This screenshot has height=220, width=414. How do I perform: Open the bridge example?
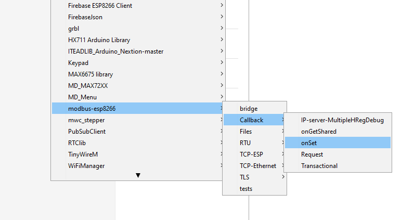tap(254, 109)
